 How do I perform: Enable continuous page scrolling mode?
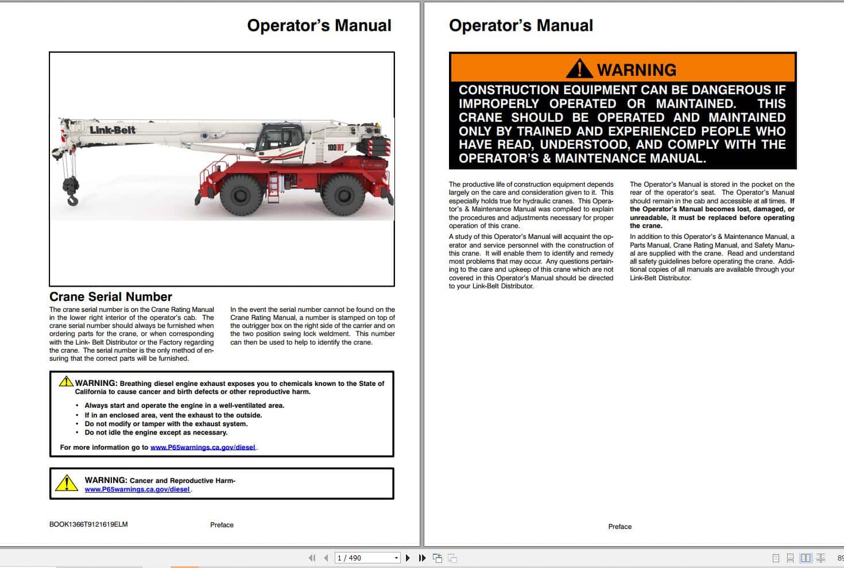791,557
